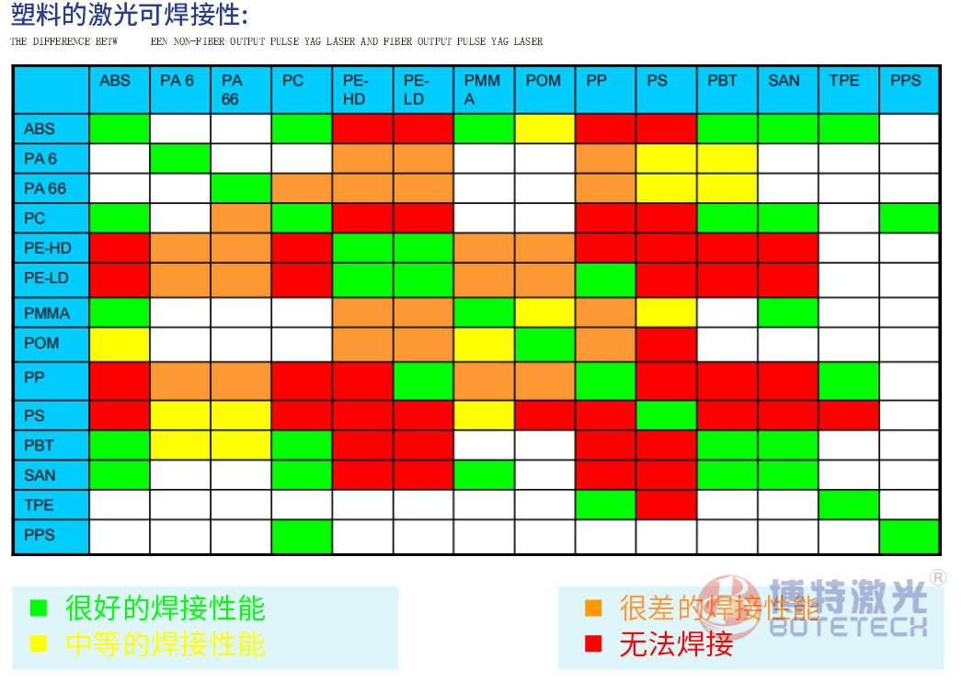Click the orange square in the legend
The width and height of the screenshot is (962, 682).
593,608
